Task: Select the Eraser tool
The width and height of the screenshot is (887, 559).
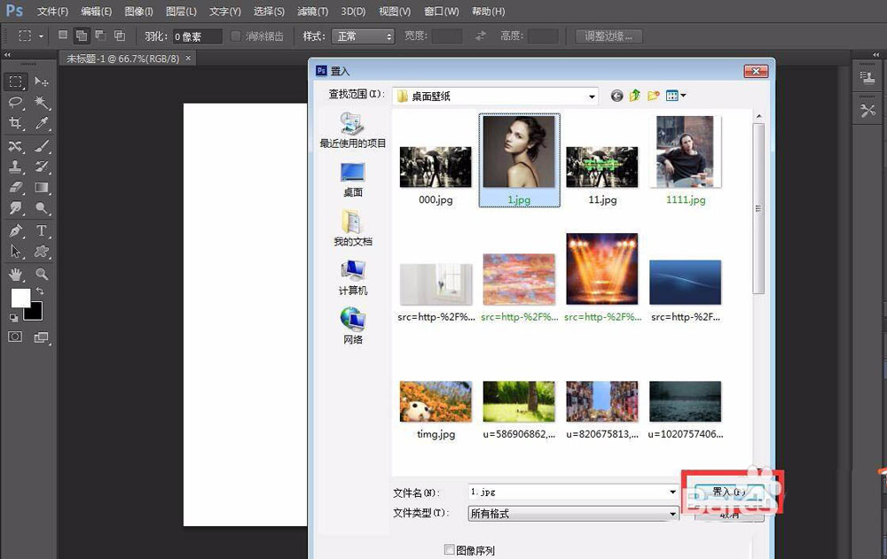Action: [x=15, y=187]
